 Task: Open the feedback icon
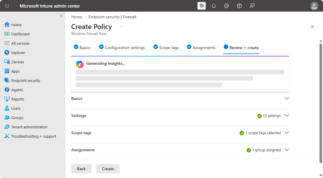[252, 6]
